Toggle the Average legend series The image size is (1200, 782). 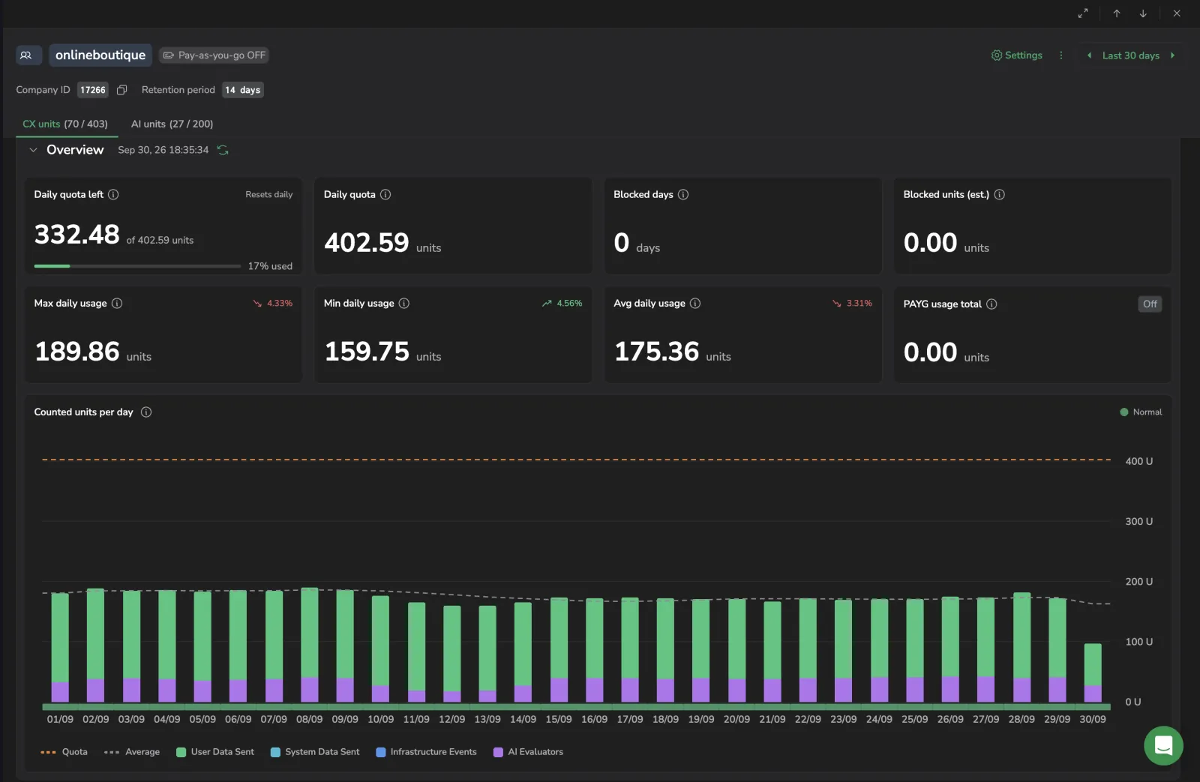pyautogui.click(x=132, y=752)
